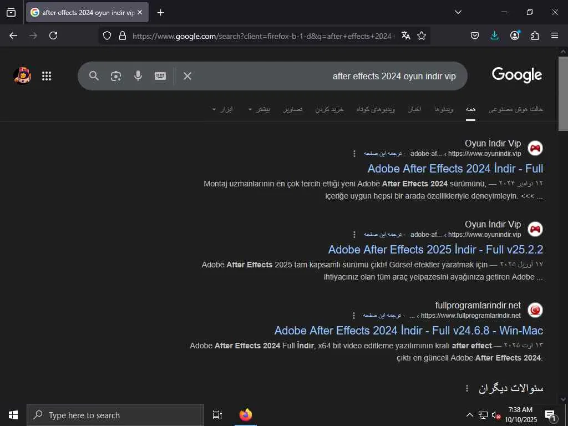
Task: Click Oyun İndir Vip favicon of 2025 result
Action: (x=535, y=229)
